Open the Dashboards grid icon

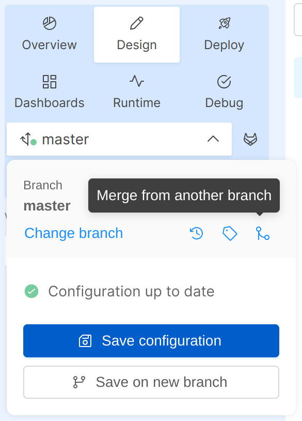49,81
